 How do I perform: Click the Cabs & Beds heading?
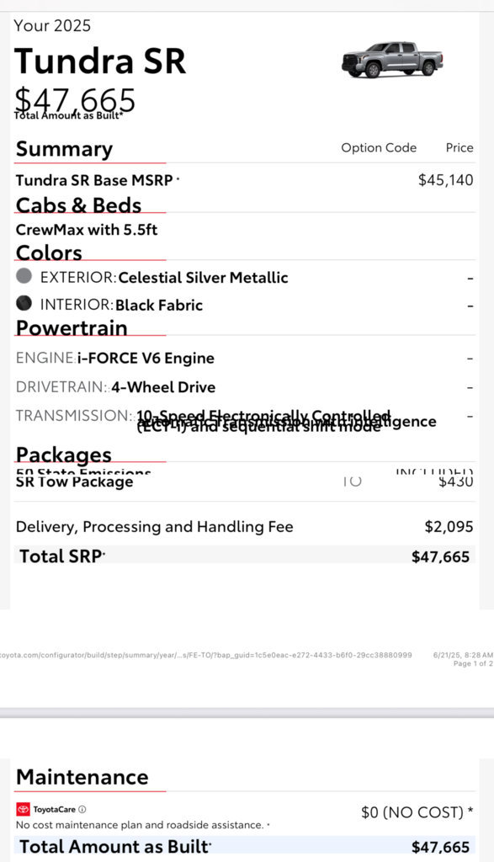point(78,205)
